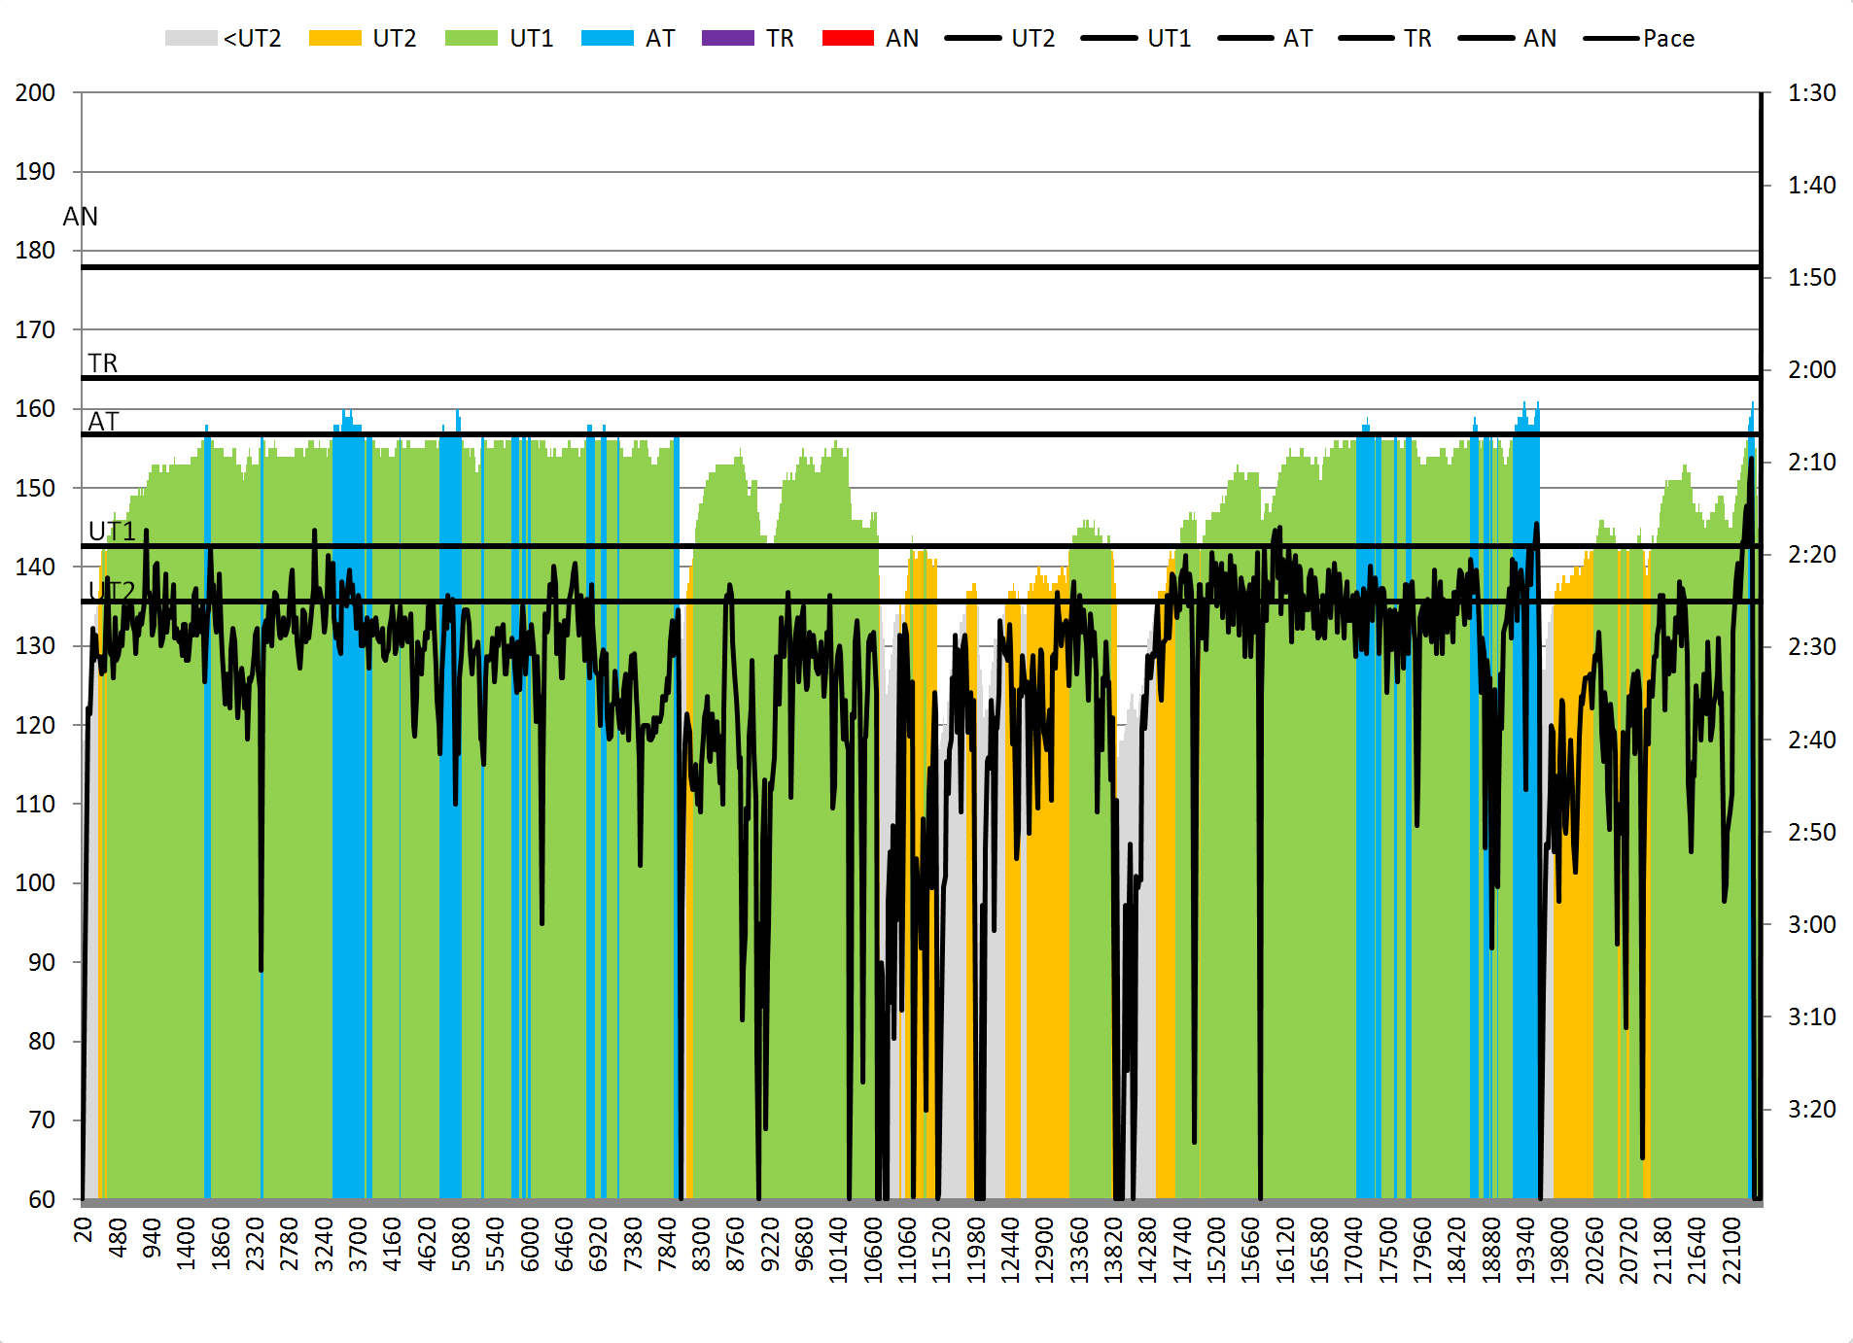Screen dimensions: 1853x1343
Task: Select the UT1 threshold label in the plot
Action: [x=112, y=532]
